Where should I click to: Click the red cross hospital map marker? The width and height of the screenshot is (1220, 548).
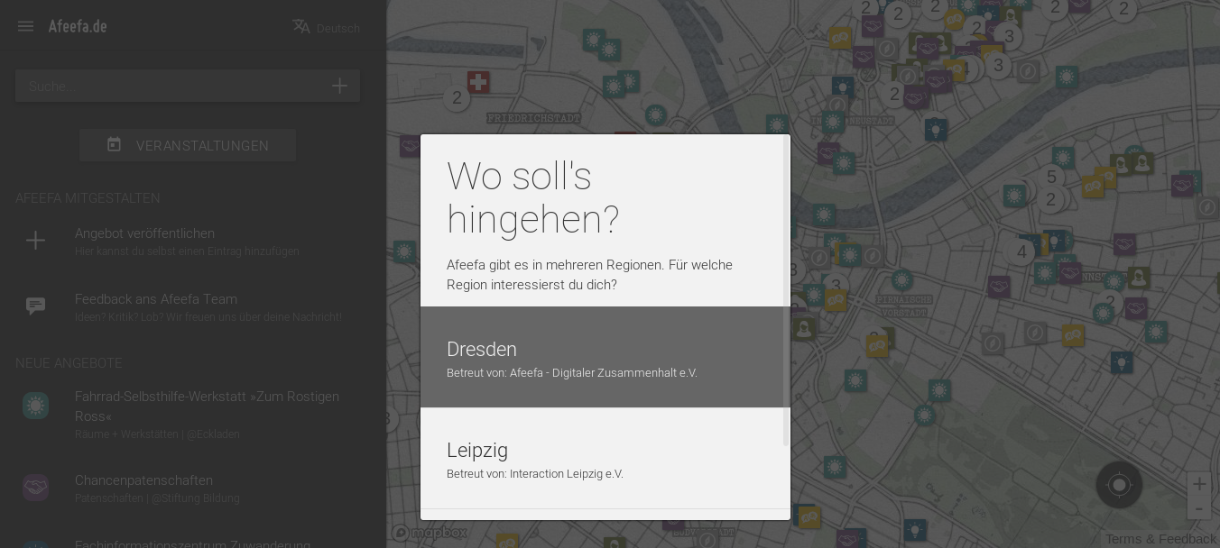(x=478, y=83)
